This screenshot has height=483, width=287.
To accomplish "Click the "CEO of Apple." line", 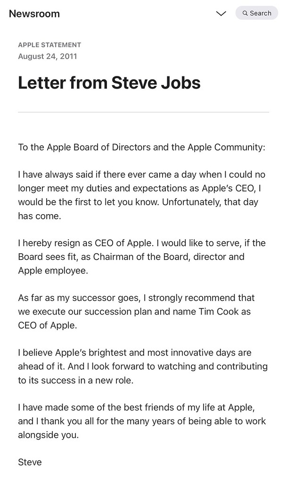I will pos(48,325).
